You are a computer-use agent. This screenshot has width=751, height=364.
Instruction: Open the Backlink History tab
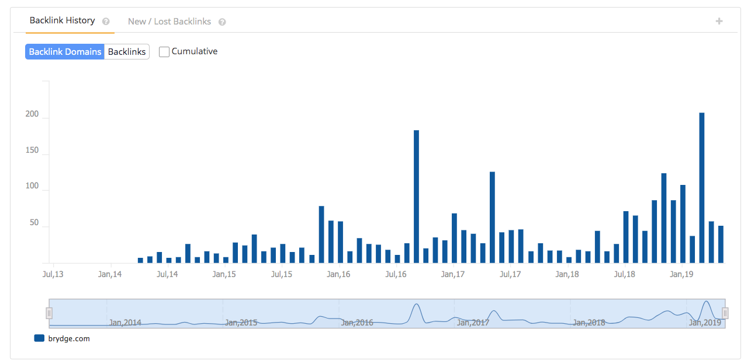[62, 20]
